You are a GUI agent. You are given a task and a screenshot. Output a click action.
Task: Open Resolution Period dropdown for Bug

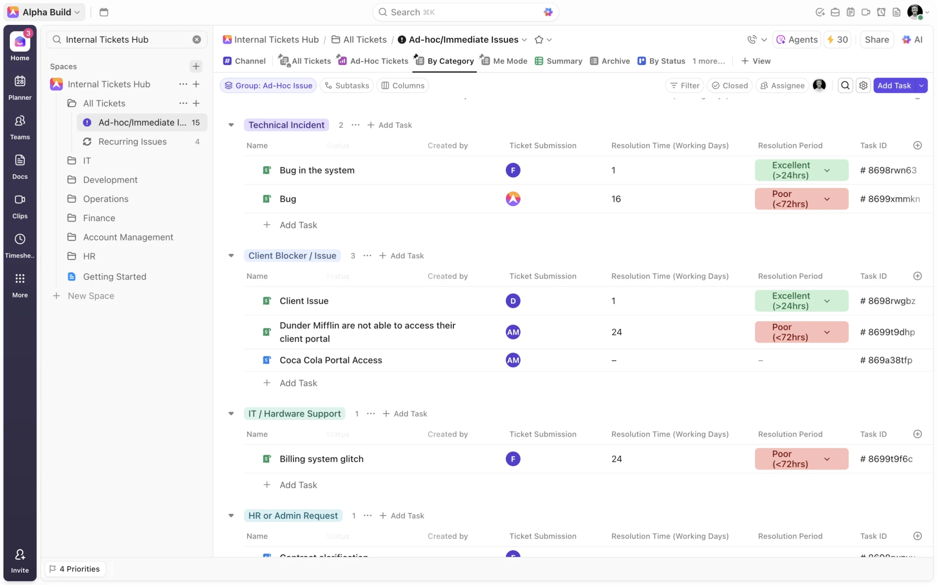(x=827, y=199)
